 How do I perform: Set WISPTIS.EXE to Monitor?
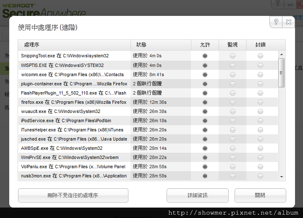232,65
